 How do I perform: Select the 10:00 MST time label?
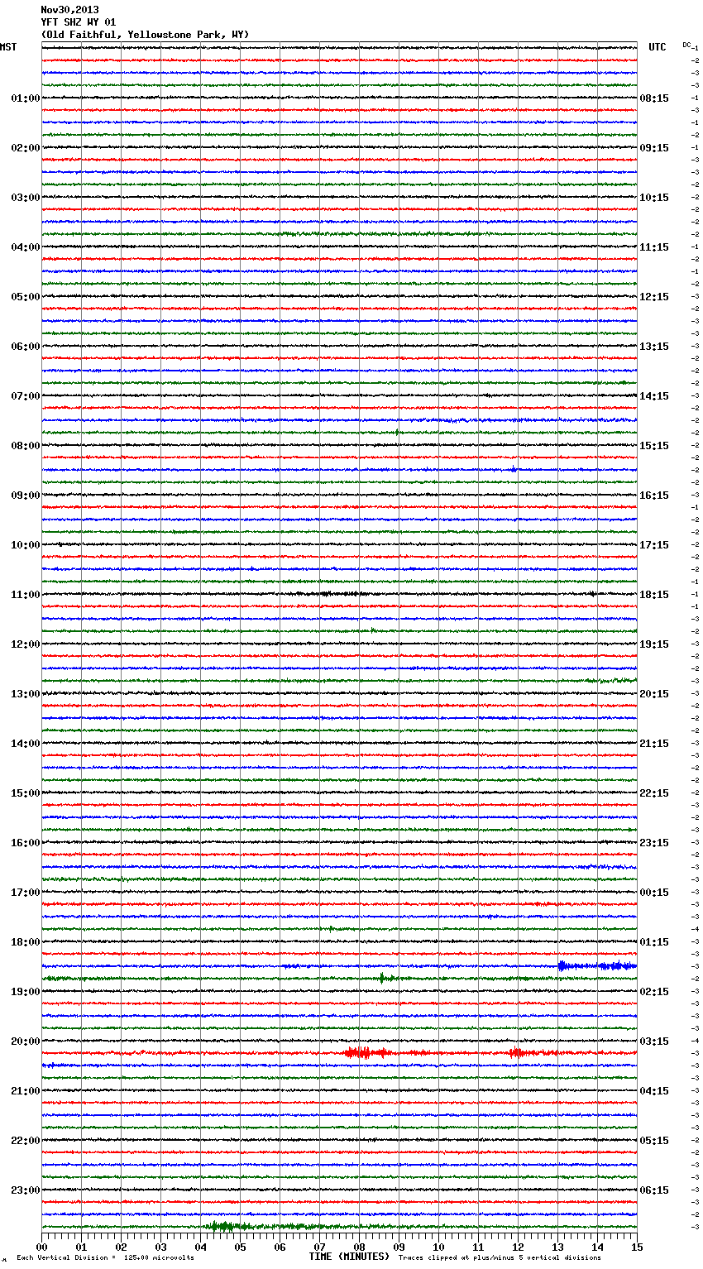26,545
